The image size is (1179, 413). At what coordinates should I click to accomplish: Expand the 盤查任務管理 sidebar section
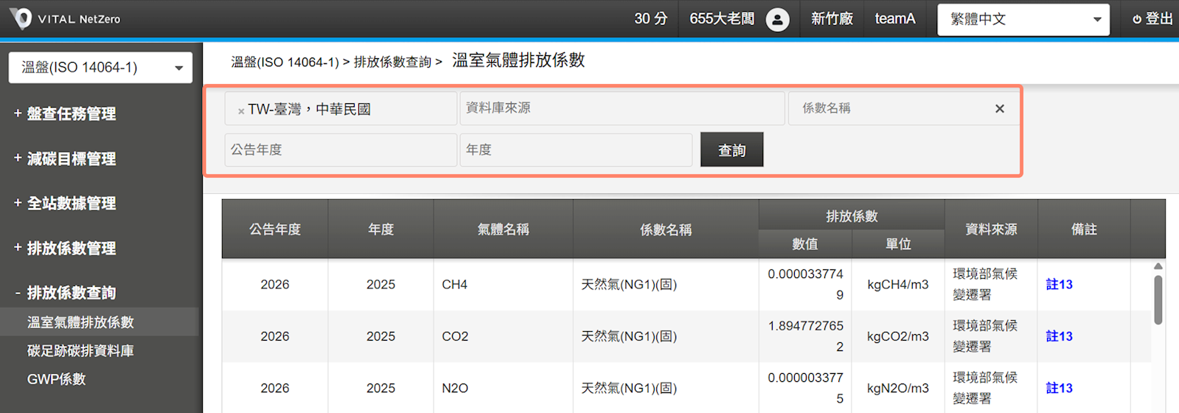pyautogui.click(x=65, y=114)
